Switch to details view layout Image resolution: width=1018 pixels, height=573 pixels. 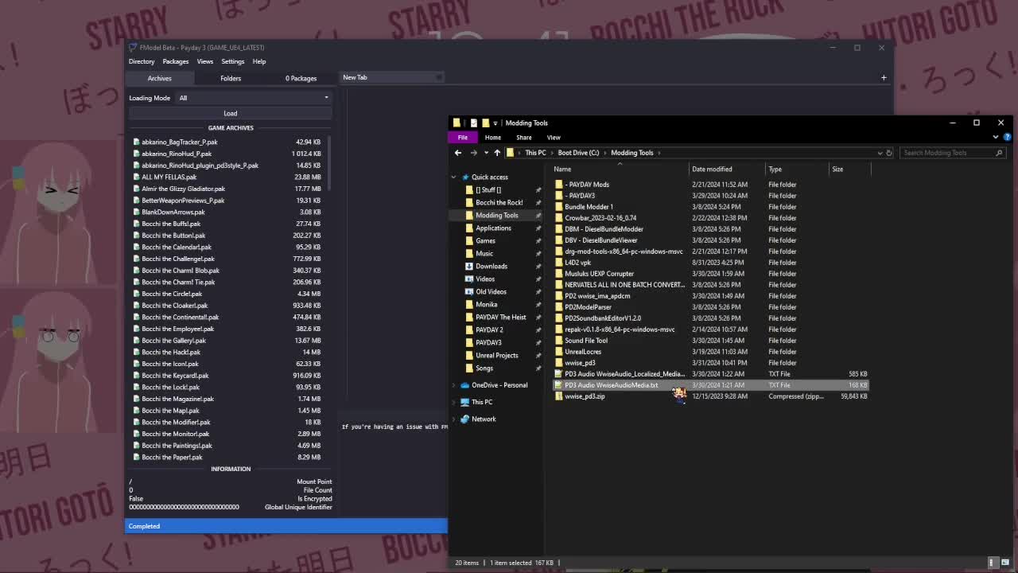coord(993,563)
